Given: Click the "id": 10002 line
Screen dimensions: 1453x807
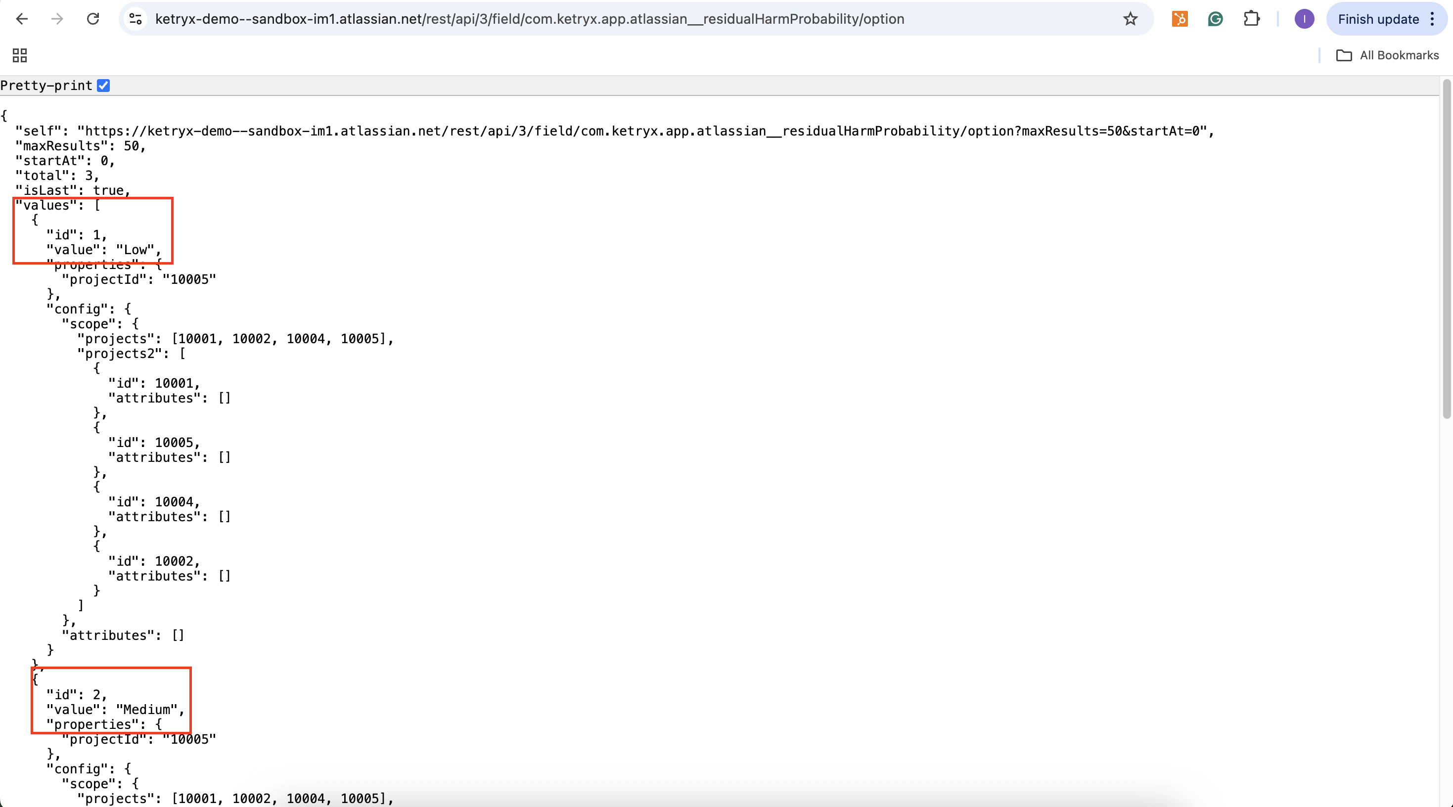Looking at the screenshot, I should point(154,561).
